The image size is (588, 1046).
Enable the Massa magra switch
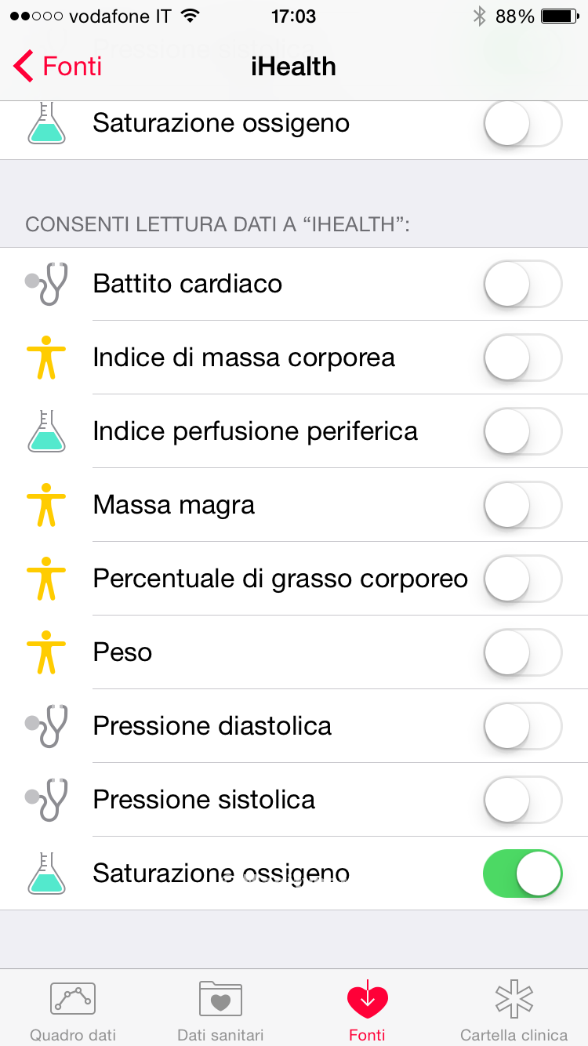tap(522, 505)
